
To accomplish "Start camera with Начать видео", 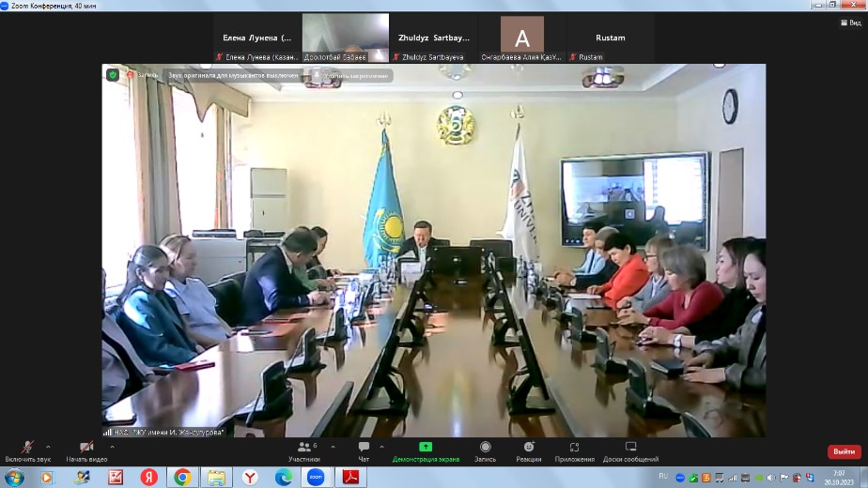I will pyautogui.click(x=86, y=450).
